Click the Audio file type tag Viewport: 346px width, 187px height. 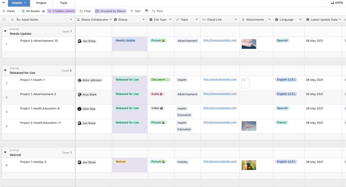coord(157,94)
